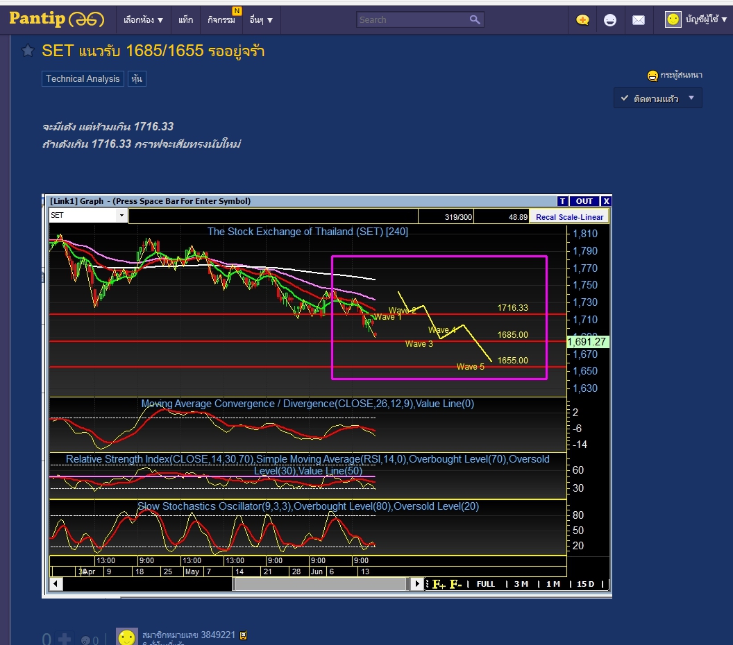Click the emotion reaction icon below post
Screen dimensions: 733x645
[86, 640]
